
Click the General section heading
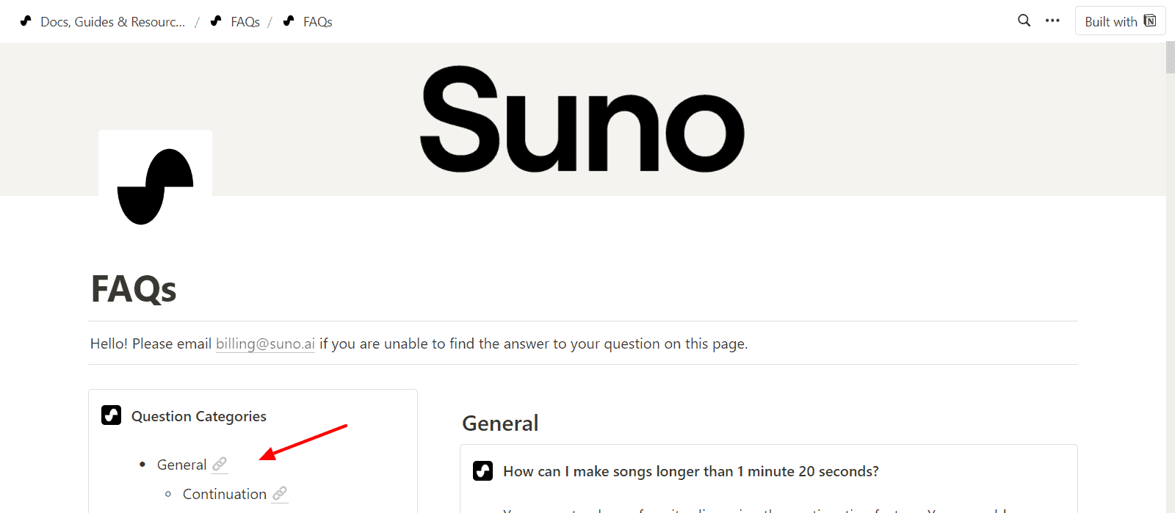500,423
